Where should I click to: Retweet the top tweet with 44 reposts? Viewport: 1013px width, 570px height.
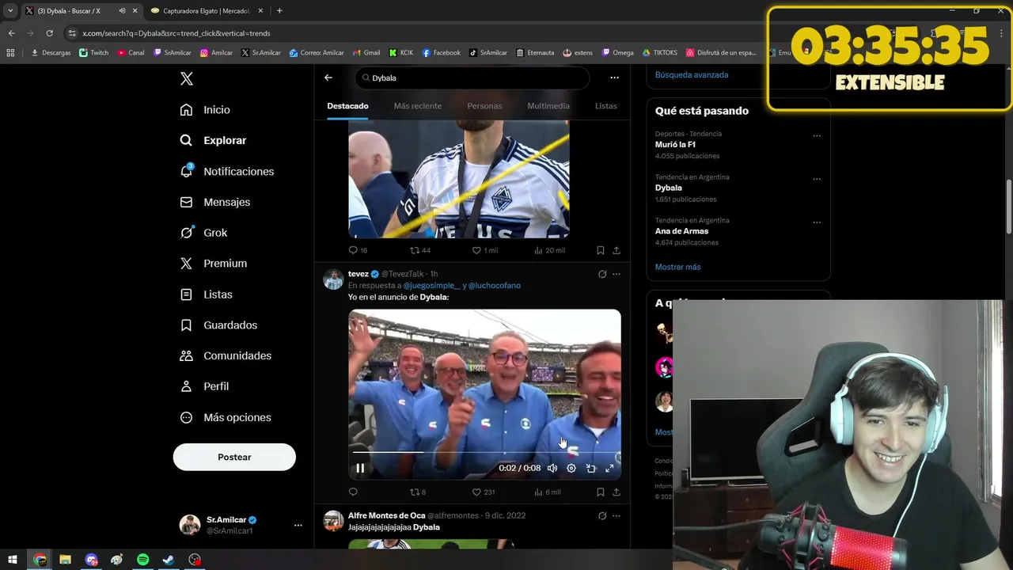[419, 250]
